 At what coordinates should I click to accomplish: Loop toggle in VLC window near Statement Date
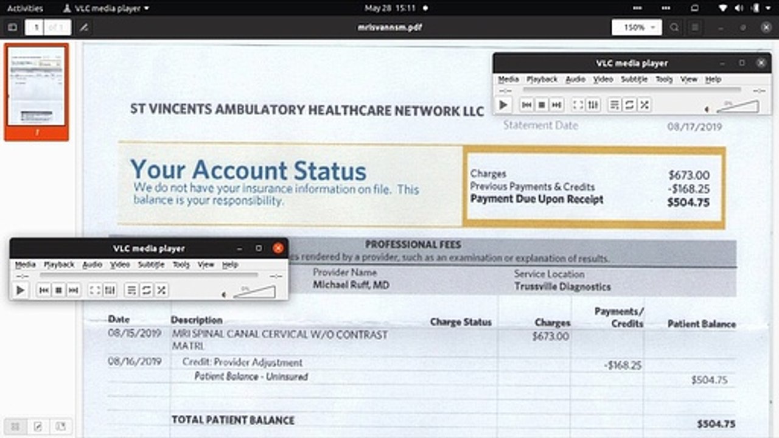pyautogui.click(x=630, y=105)
